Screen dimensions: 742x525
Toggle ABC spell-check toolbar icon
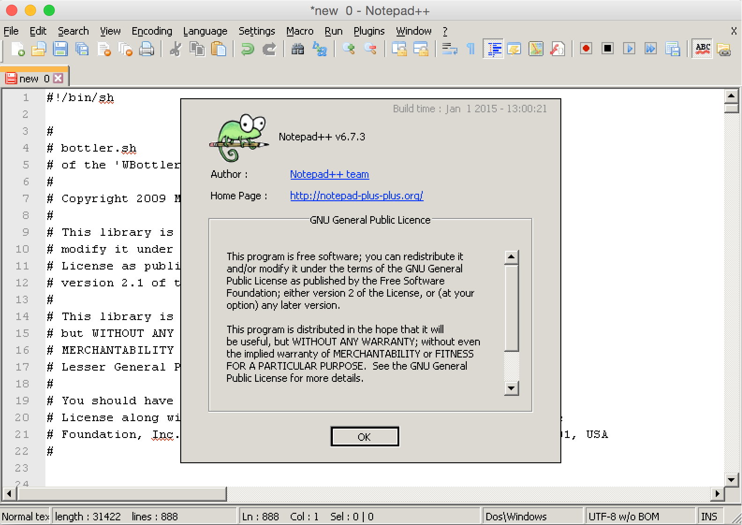click(703, 49)
